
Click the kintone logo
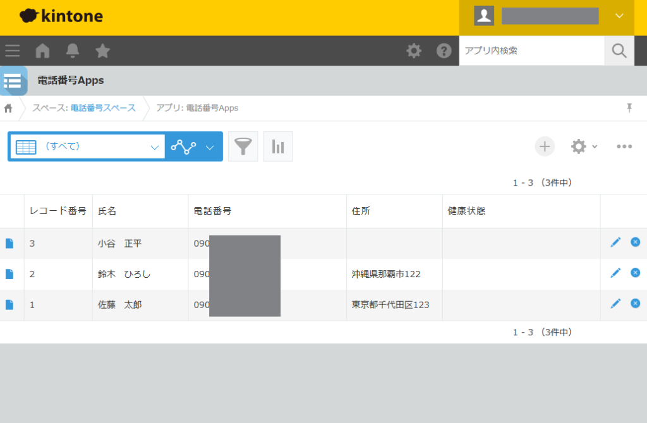(61, 16)
